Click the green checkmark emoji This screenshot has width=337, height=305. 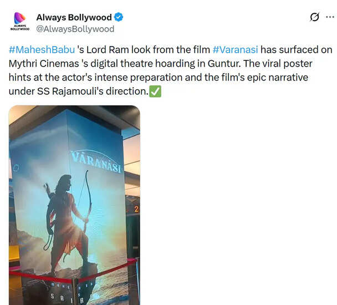[x=155, y=91]
